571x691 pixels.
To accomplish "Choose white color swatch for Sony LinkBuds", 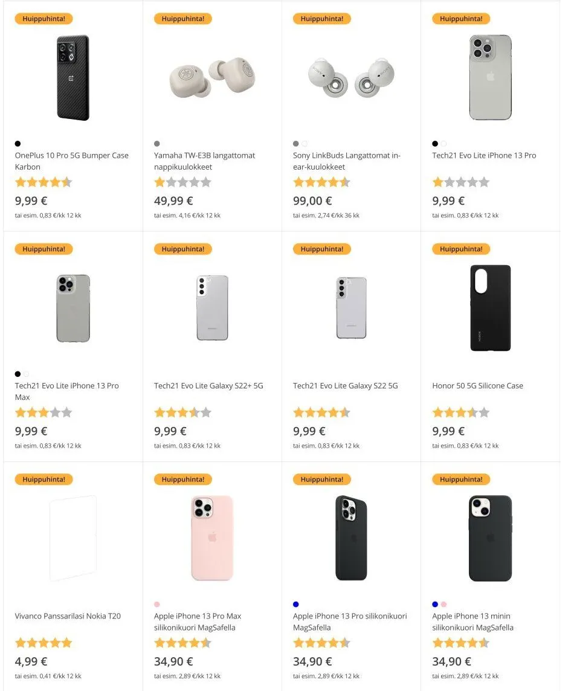I will [305, 144].
